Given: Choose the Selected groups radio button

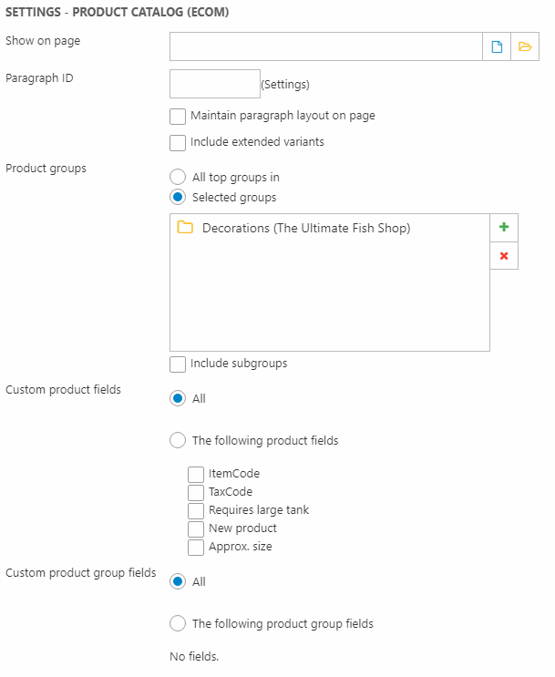Looking at the screenshot, I should [x=179, y=198].
